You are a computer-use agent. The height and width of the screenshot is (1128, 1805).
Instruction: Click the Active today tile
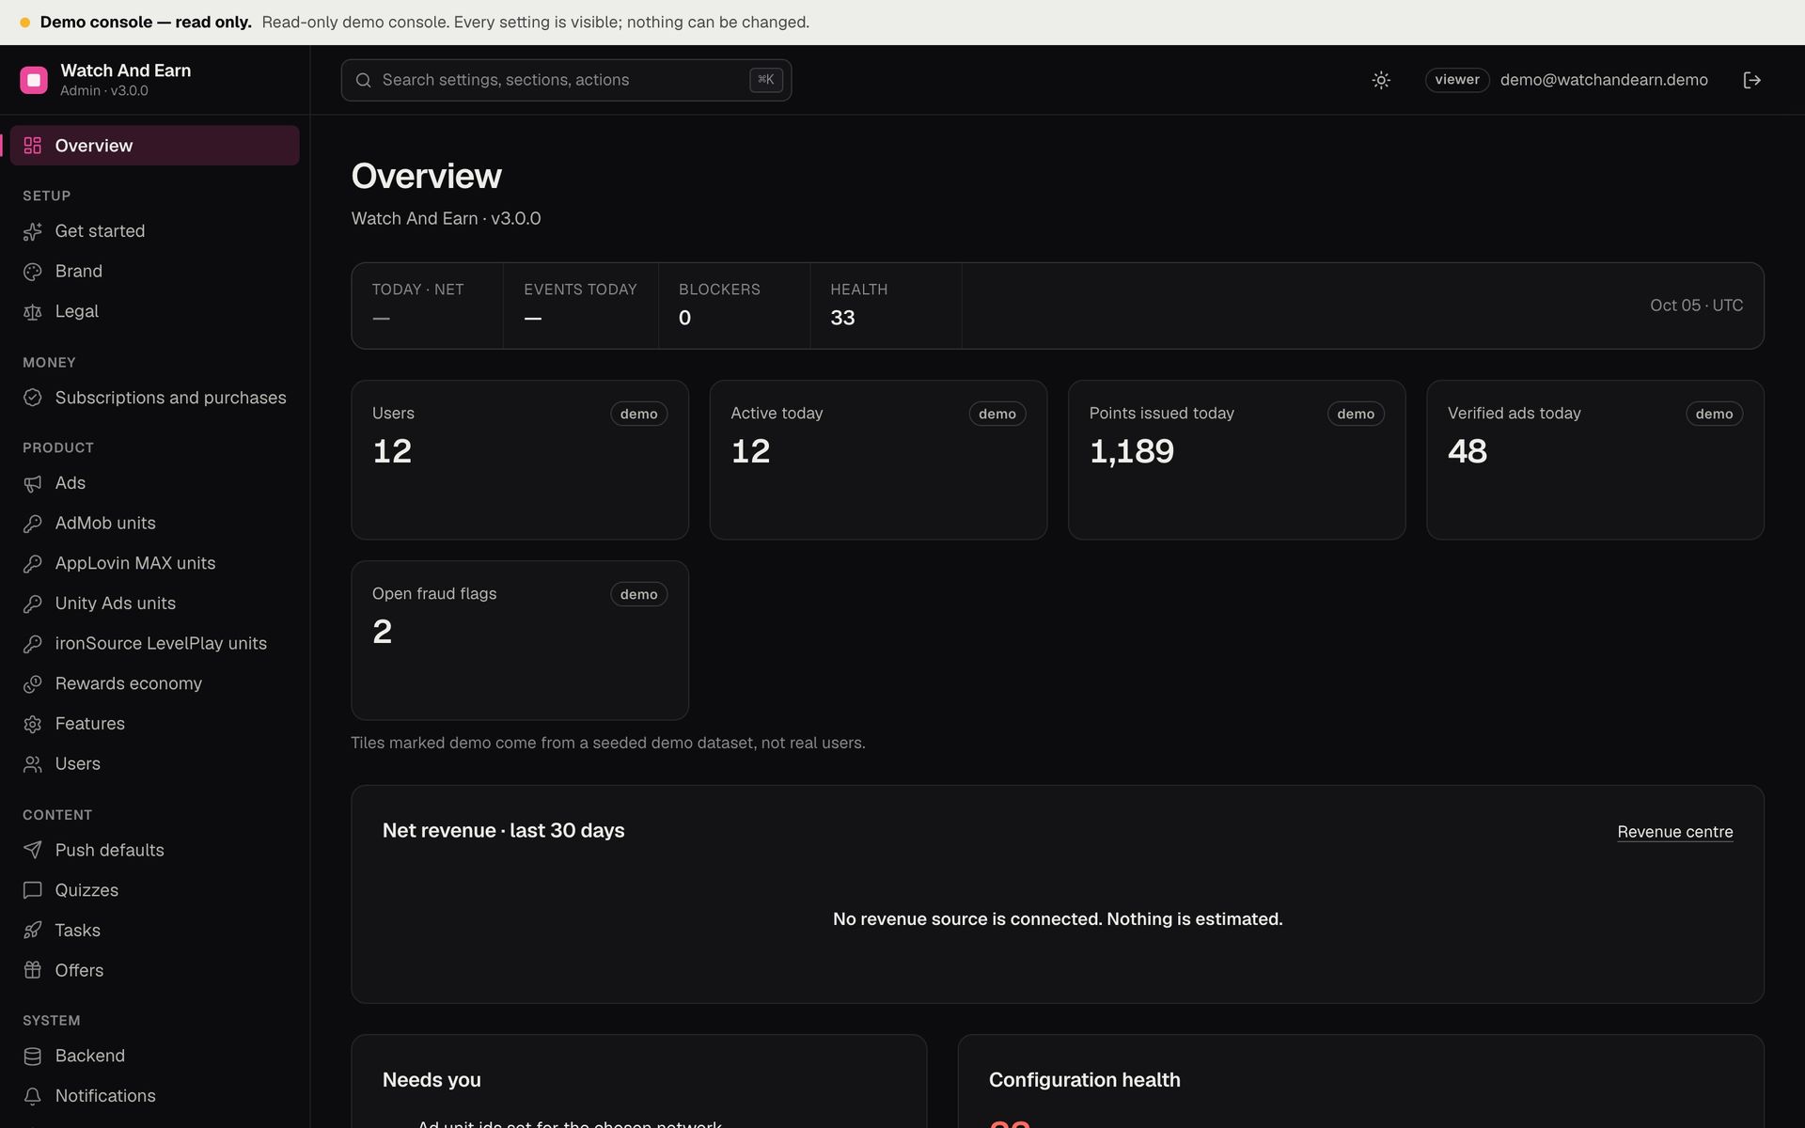click(x=878, y=460)
